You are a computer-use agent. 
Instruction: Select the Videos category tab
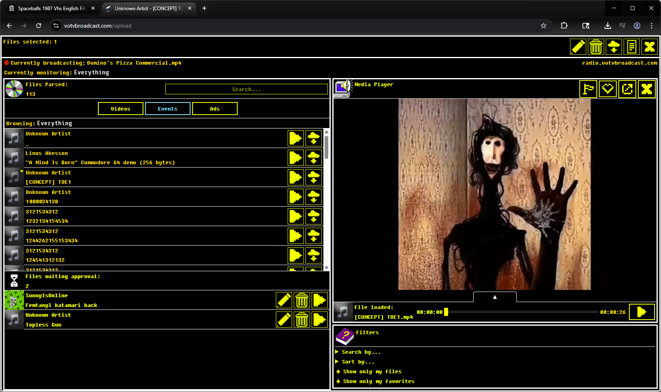[121, 109]
